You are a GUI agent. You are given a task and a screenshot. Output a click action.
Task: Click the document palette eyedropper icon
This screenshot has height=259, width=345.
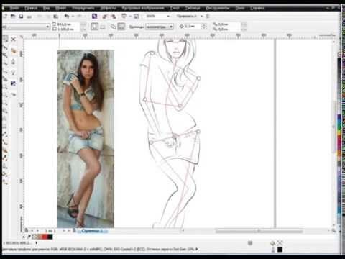[29, 237]
